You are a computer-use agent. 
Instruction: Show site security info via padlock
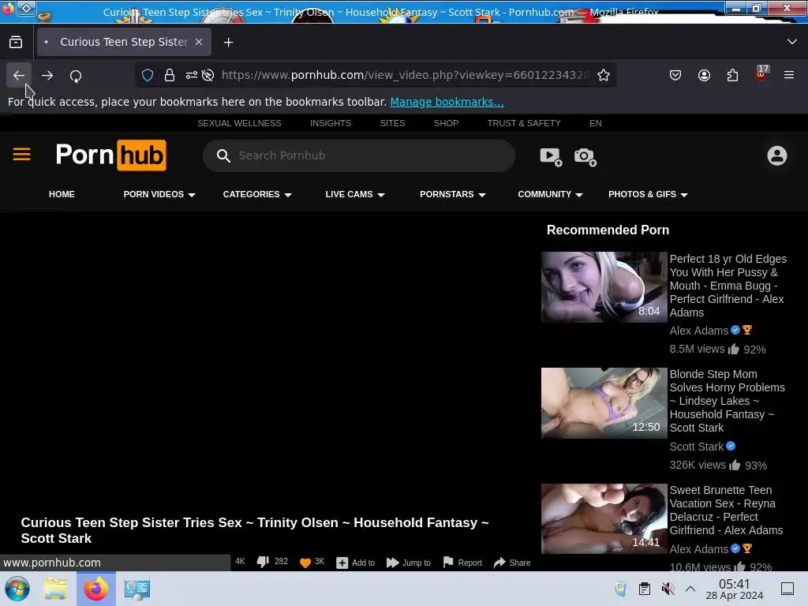[170, 75]
